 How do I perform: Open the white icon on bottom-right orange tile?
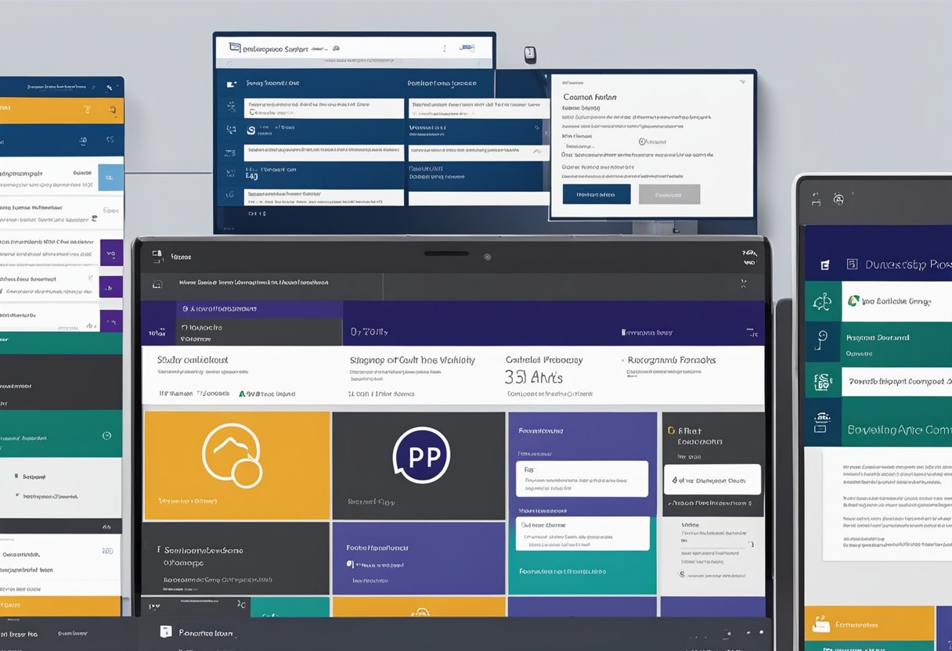pos(820,624)
